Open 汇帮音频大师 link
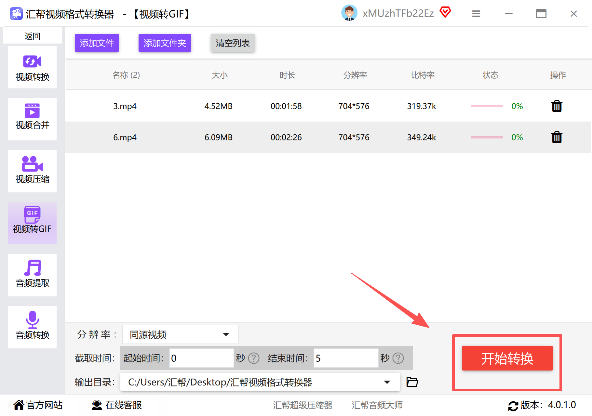The width and height of the screenshot is (592, 416). pyautogui.click(x=377, y=405)
